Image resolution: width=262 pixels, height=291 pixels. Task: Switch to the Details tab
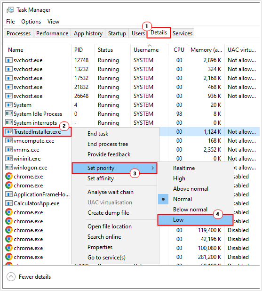click(159, 32)
